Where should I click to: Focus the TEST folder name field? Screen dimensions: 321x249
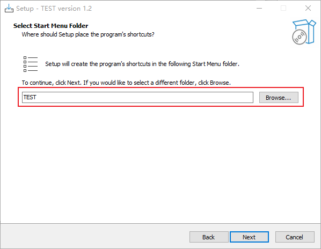pyautogui.click(x=137, y=97)
